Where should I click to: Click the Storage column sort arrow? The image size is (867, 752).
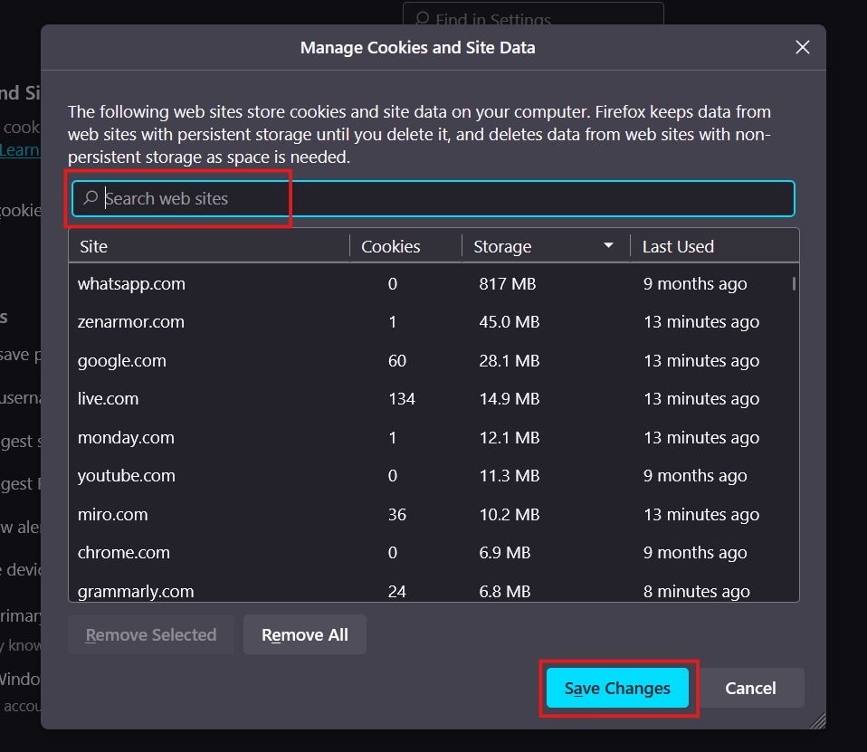pos(609,246)
